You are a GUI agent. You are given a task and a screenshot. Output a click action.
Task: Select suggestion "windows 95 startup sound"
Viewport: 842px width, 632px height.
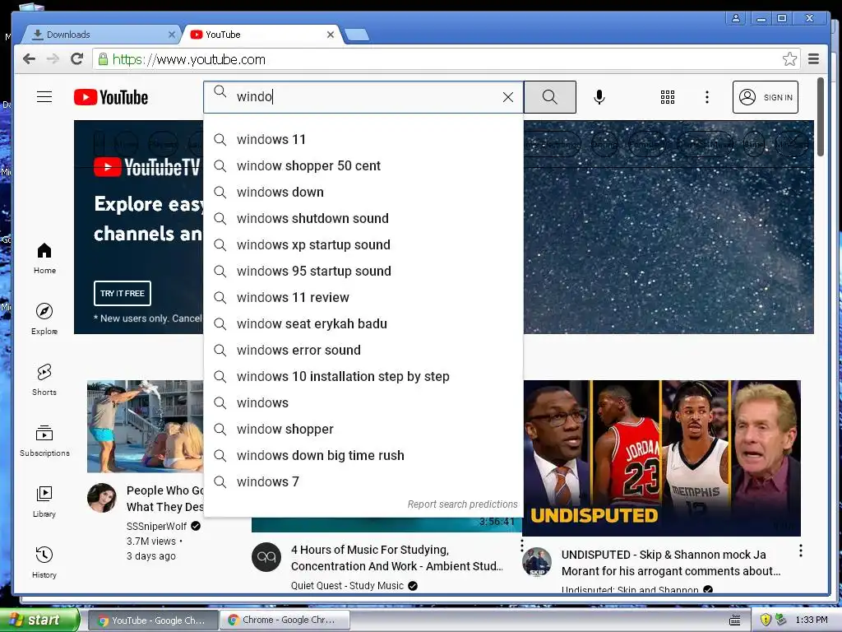tap(363, 272)
